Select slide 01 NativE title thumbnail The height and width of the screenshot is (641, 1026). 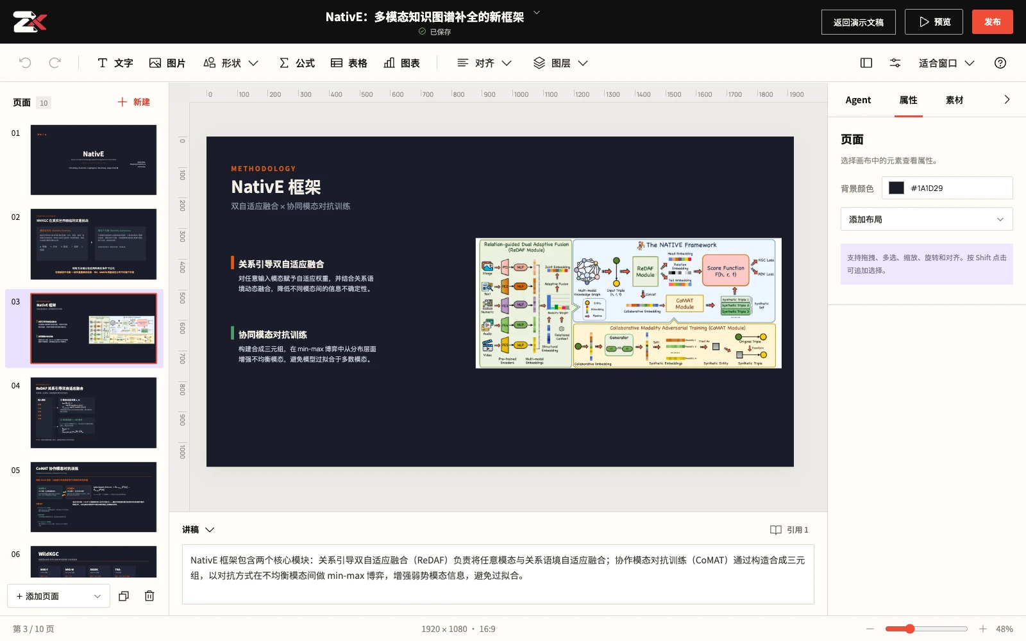coord(94,160)
